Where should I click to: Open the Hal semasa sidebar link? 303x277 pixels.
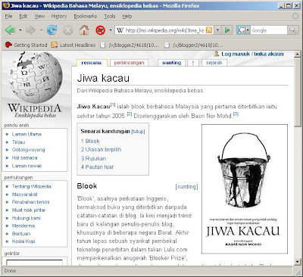tap(24, 158)
